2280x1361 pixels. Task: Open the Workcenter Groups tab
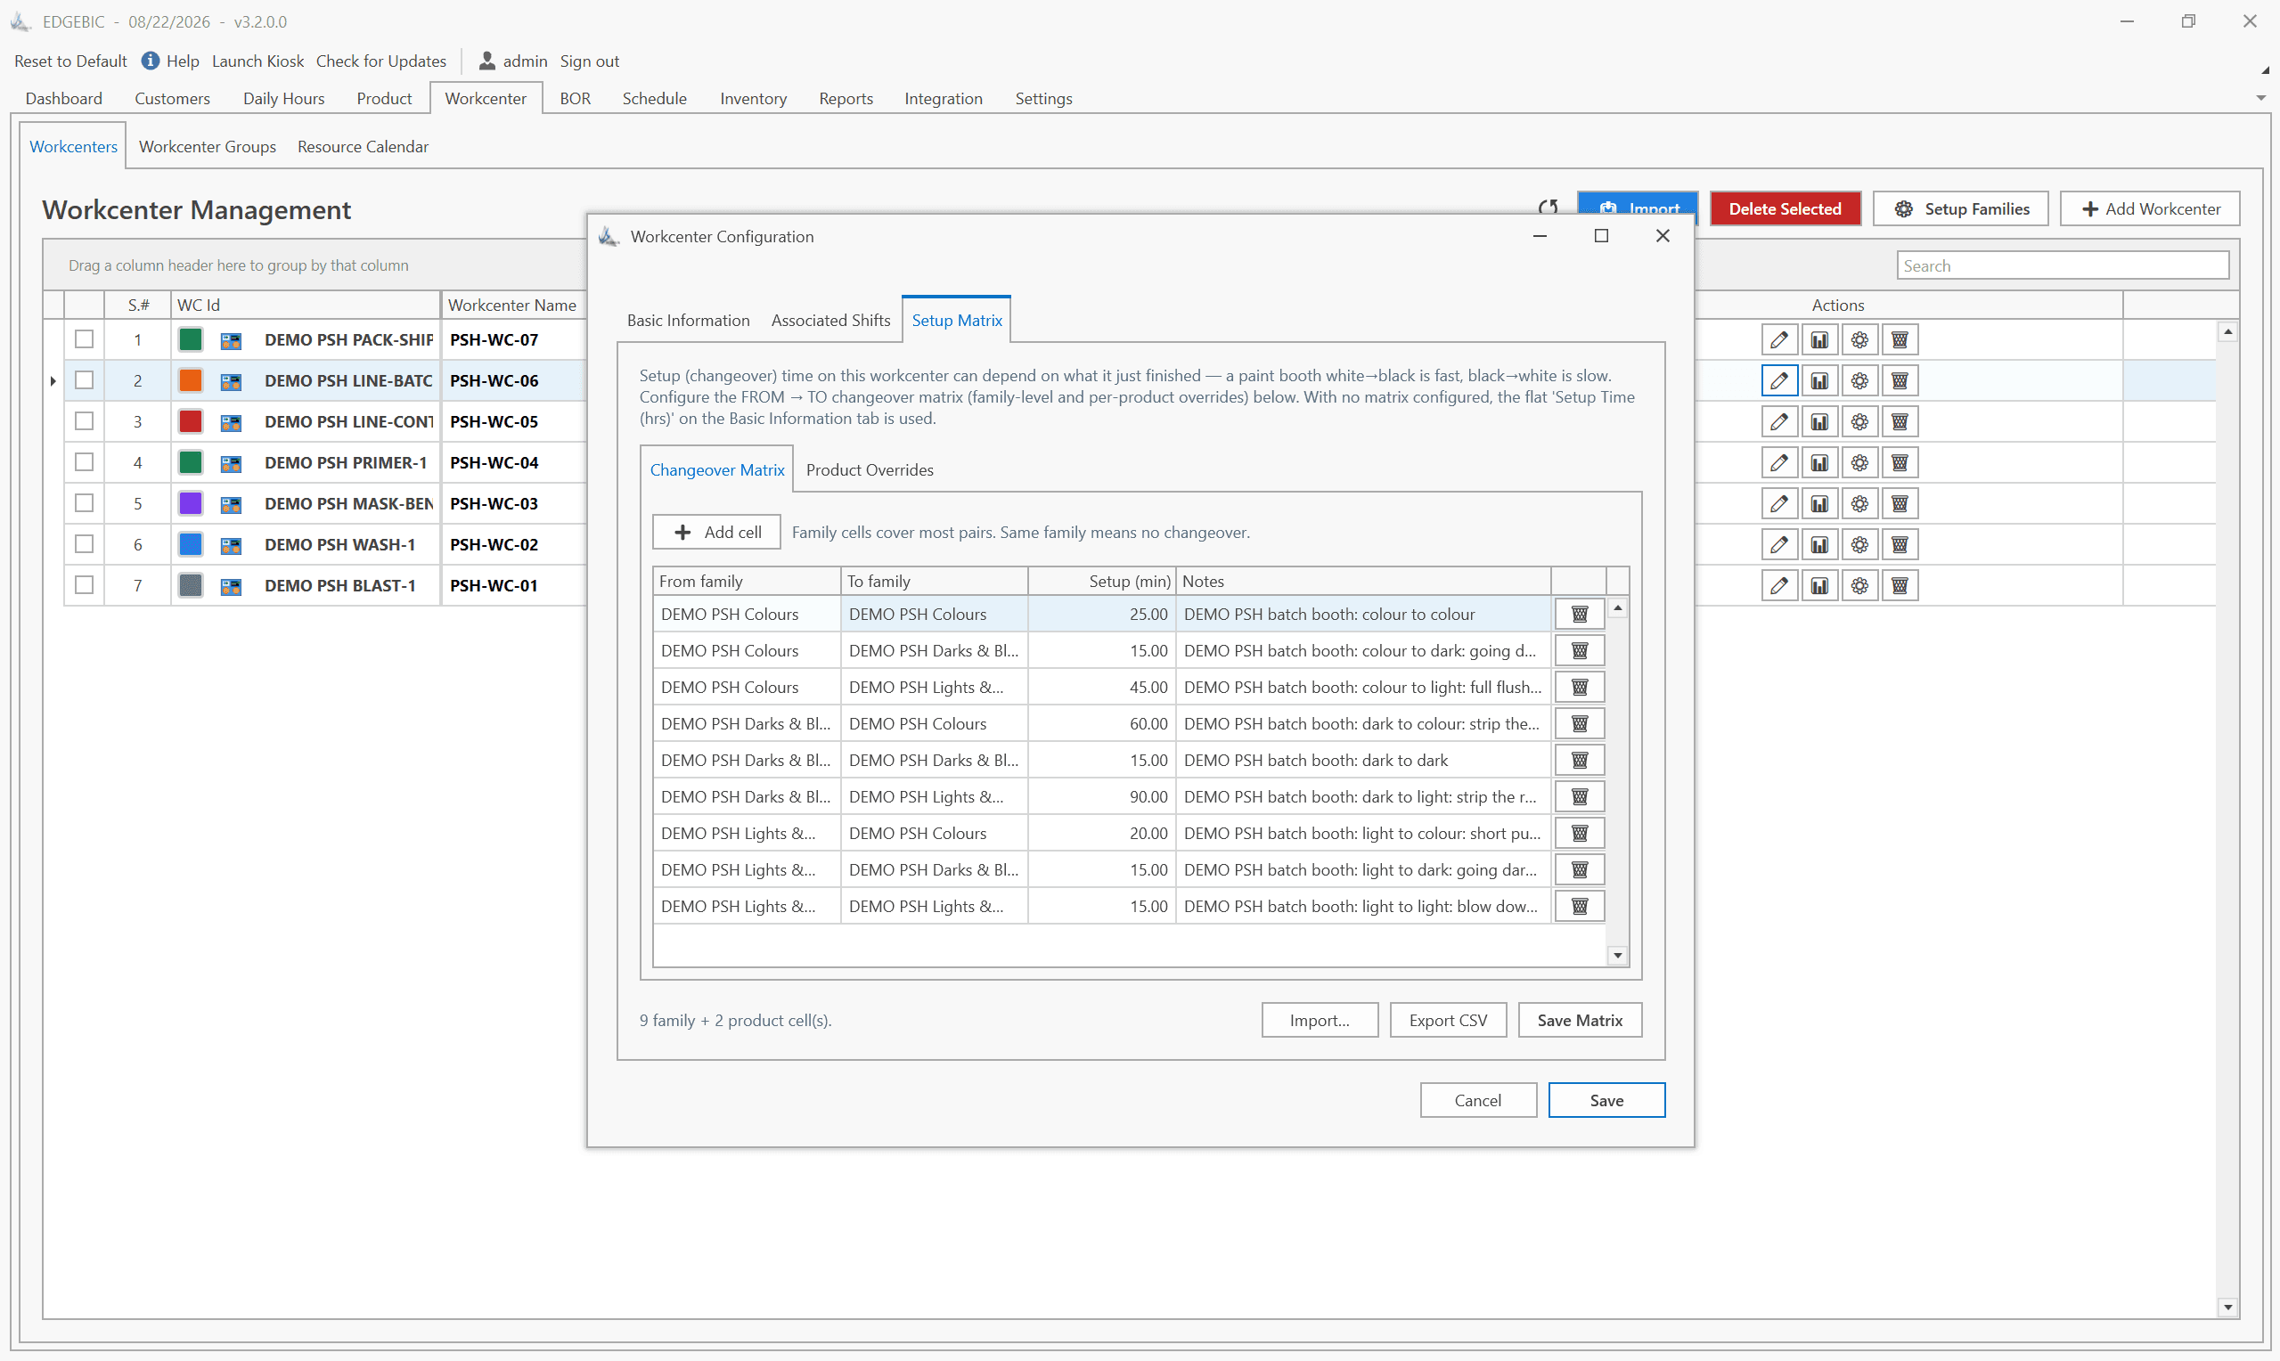pyautogui.click(x=208, y=147)
